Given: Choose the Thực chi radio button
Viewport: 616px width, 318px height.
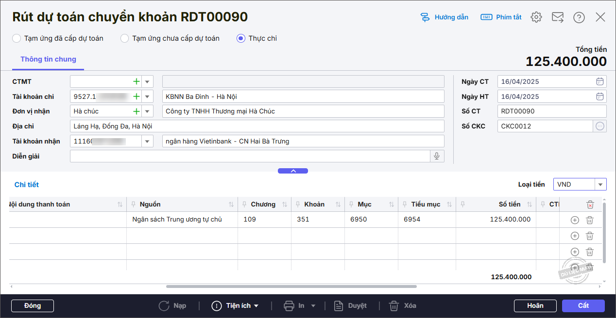Looking at the screenshot, I should pos(240,38).
